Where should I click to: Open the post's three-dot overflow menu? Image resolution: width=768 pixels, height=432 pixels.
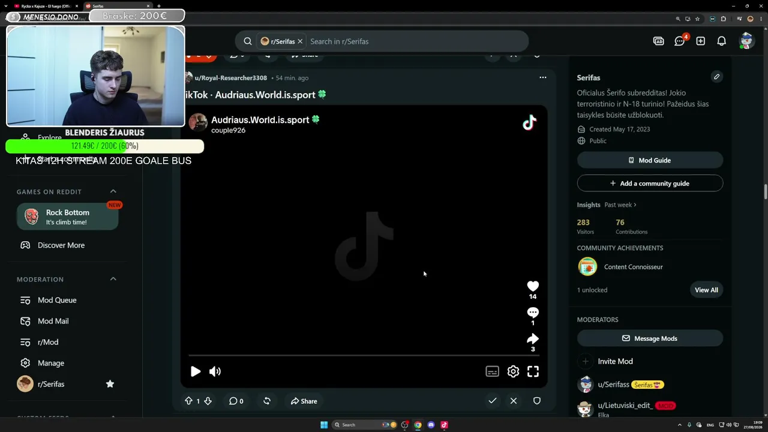(543, 77)
